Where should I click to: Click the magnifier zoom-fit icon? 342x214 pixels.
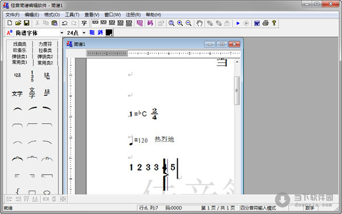tap(172, 23)
